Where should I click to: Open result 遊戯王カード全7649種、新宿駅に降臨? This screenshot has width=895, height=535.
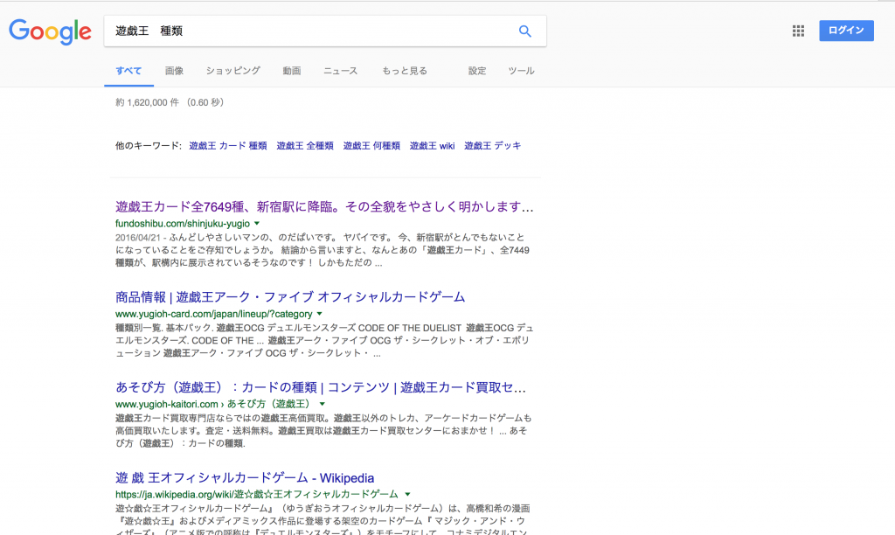[x=324, y=206]
